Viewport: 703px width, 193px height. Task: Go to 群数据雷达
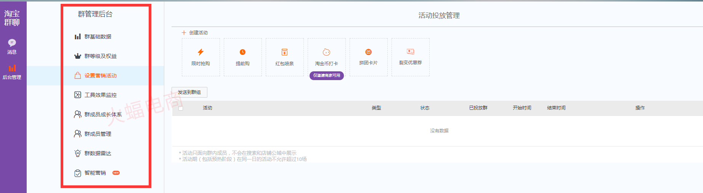pyautogui.click(x=98, y=153)
